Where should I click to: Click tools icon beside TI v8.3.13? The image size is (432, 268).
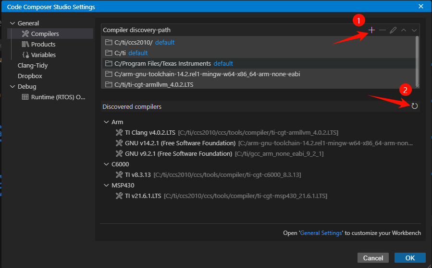tap(119, 175)
